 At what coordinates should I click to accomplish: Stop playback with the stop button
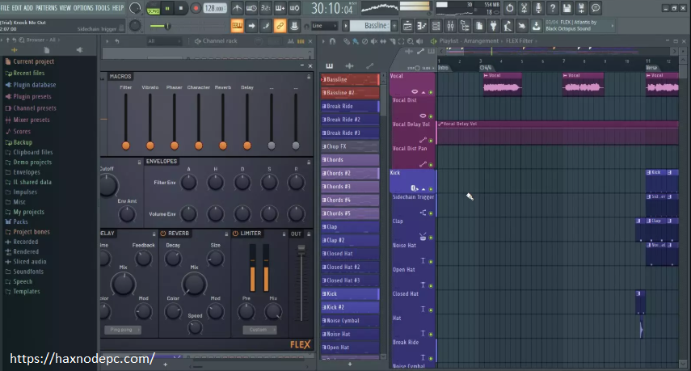coord(181,8)
